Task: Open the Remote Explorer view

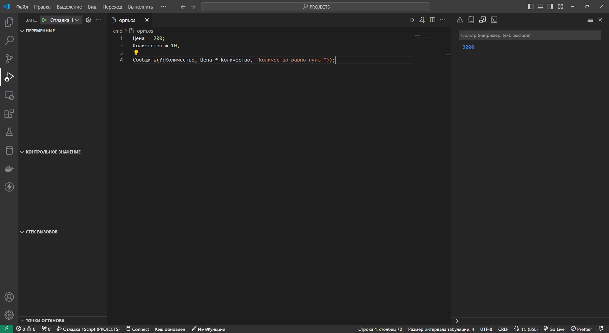Action: click(9, 95)
